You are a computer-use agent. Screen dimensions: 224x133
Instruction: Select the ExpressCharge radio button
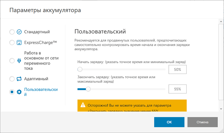12,42
